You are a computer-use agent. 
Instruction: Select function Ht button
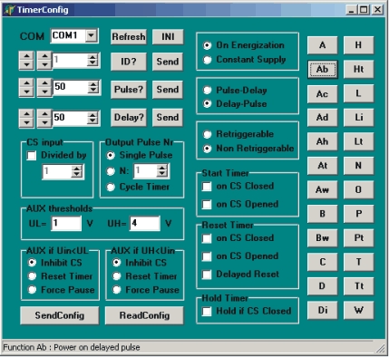point(358,69)
